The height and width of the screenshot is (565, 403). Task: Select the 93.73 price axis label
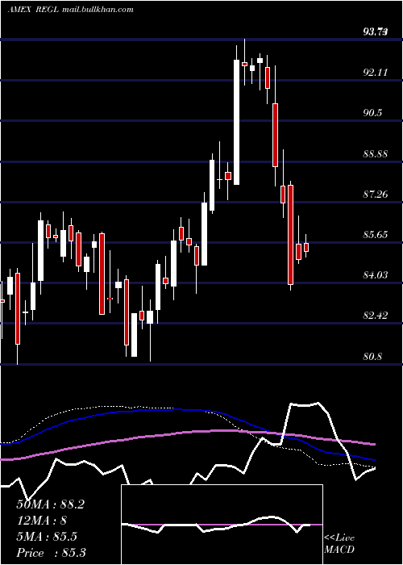[376, 32]
